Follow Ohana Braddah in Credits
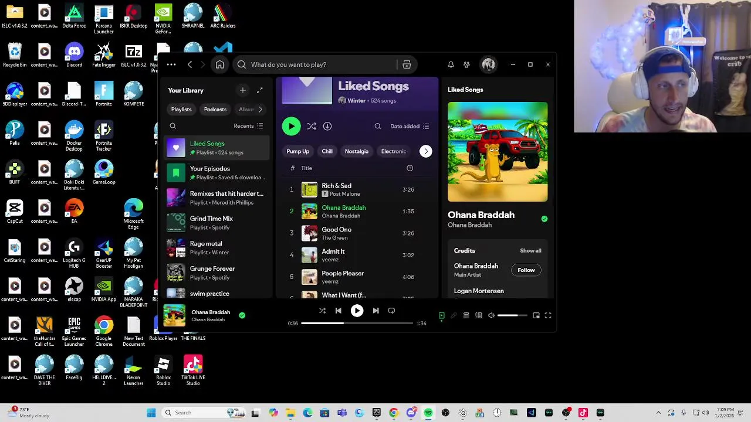The width and height of the screenshot is (751, 422). coord(526,270)
